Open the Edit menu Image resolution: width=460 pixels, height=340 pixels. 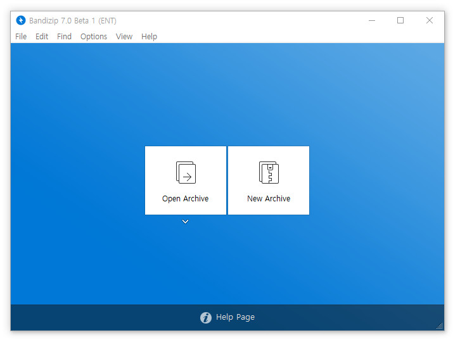coord(42,37)
